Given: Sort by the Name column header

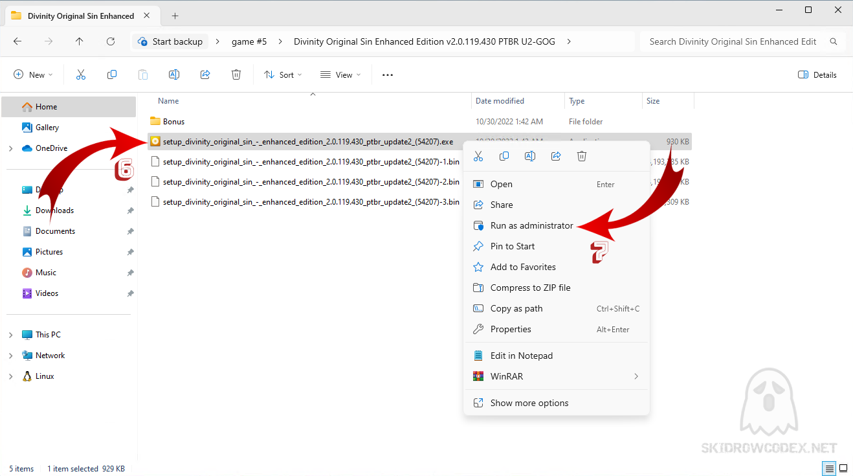Looking at the screenshot, I should 168,101.
